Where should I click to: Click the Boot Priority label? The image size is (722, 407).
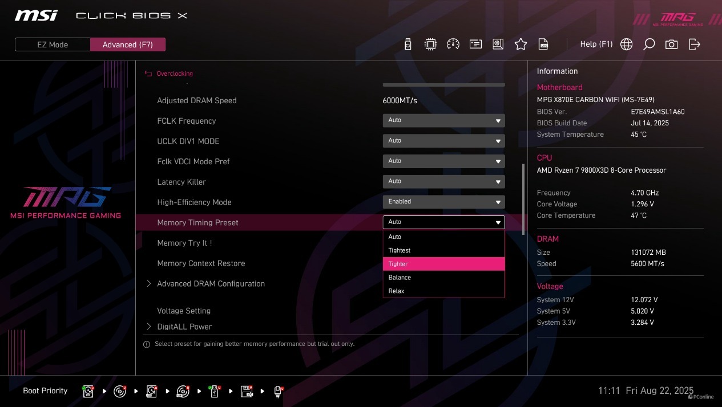45,390
